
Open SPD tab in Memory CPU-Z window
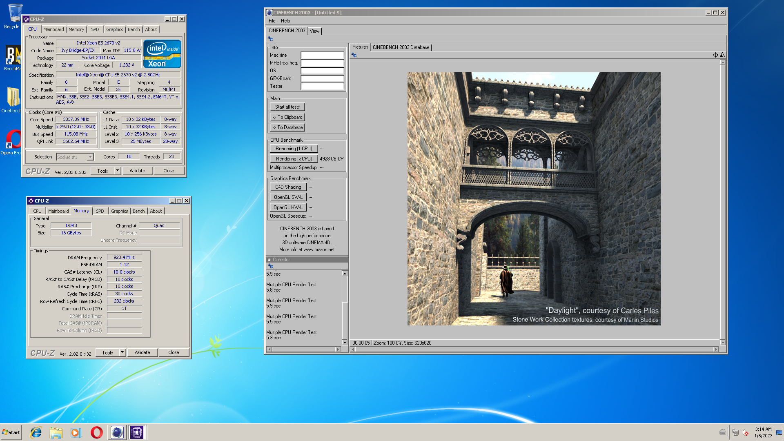[x=100, y=211]
